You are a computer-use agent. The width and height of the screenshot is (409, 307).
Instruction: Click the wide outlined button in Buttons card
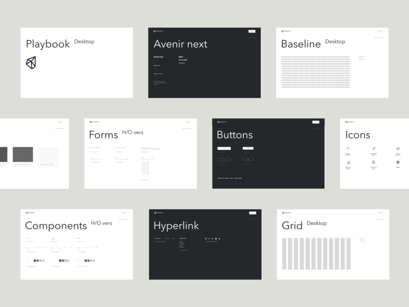[x=224, y=160]
